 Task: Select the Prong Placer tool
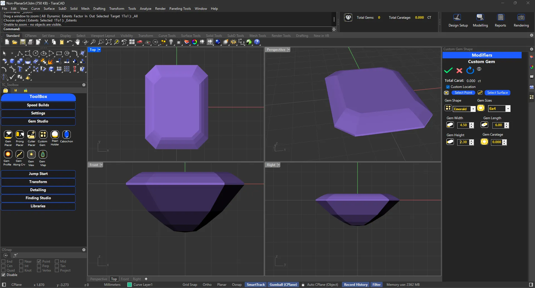click(x=20, y=135)
